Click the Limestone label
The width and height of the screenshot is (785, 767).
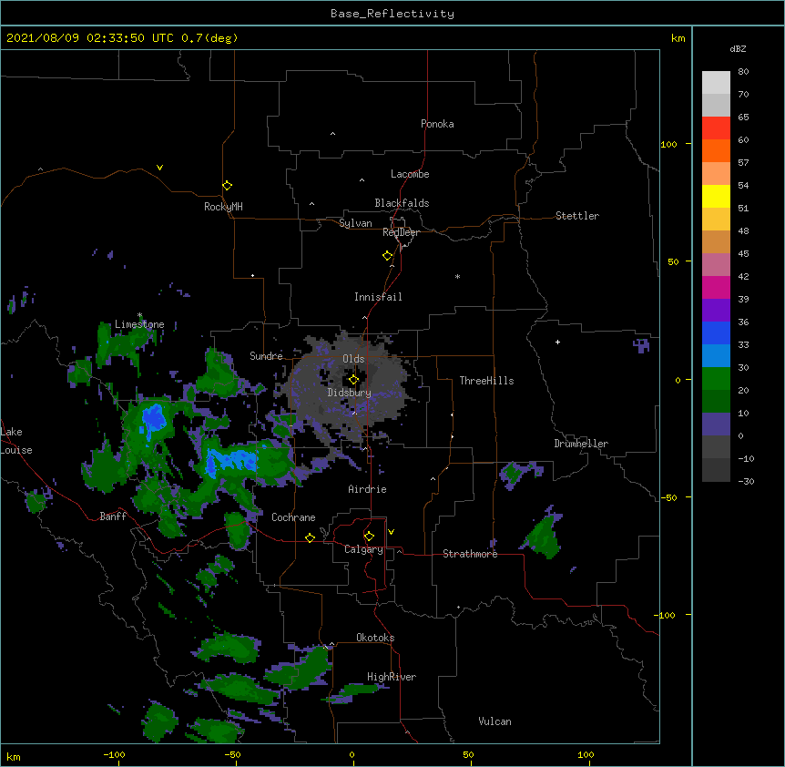[x=139, y=324]
